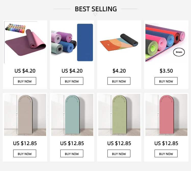The image size is (191, 171).
Task: Click the $3.50 price label
Action: tap(166, 71)
